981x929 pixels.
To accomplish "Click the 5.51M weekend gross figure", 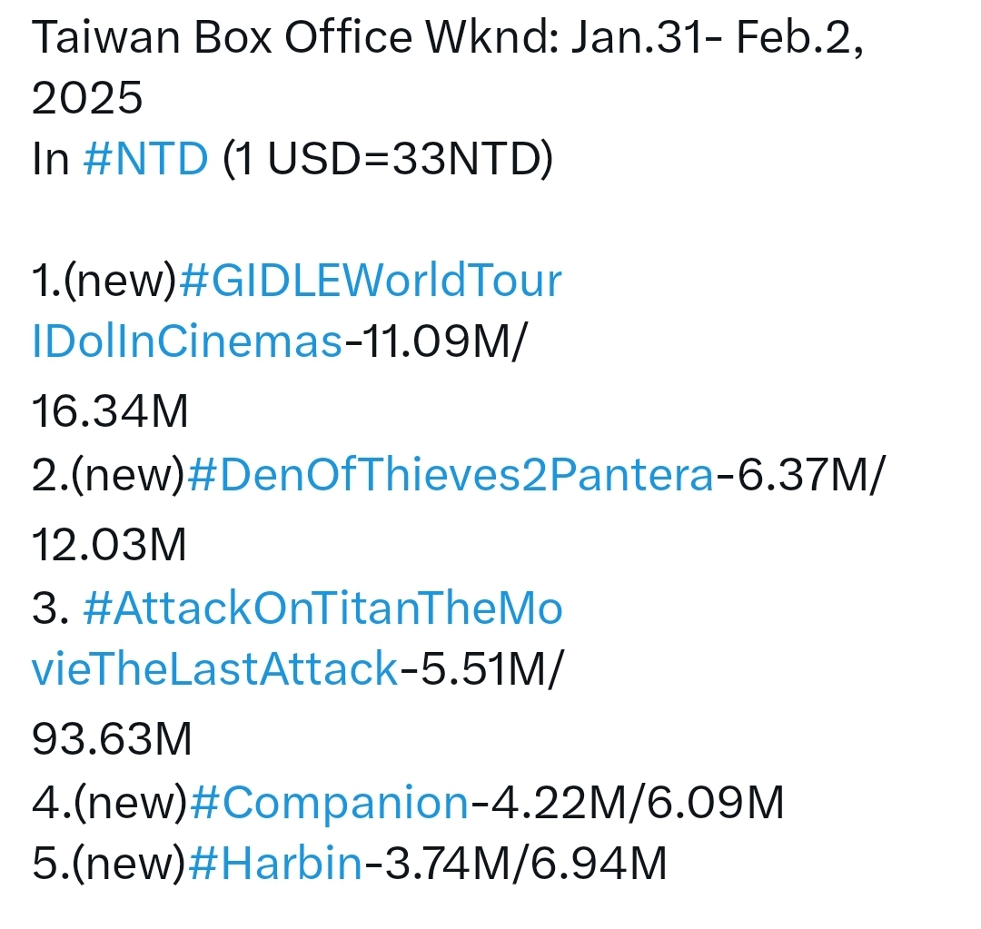I will tap(477, 670).
